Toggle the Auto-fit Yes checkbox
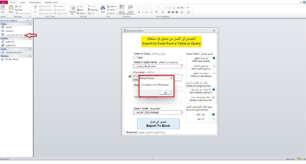Screen dimensions: 306x164 pos(214,114)
